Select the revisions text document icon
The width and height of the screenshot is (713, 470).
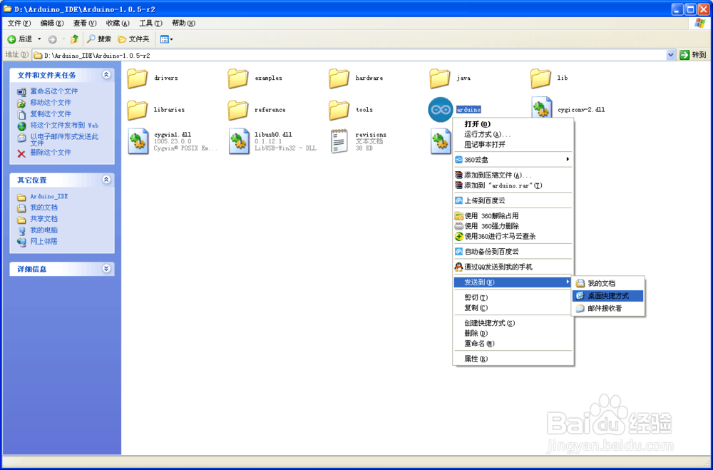[x=339, y=141]
